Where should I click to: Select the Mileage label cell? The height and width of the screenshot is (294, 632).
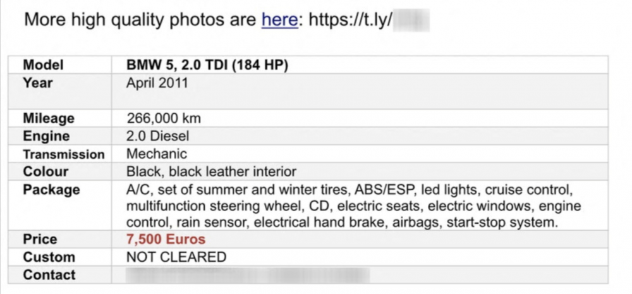pyautogui.click(x=49, y=118)
